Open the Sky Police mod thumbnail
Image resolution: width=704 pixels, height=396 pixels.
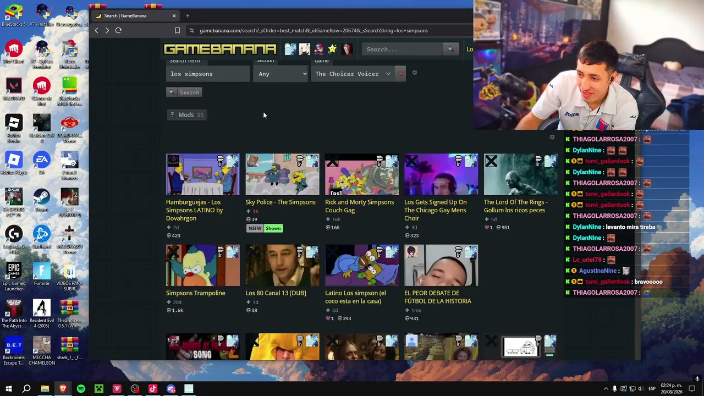click(x=282, y=174)
